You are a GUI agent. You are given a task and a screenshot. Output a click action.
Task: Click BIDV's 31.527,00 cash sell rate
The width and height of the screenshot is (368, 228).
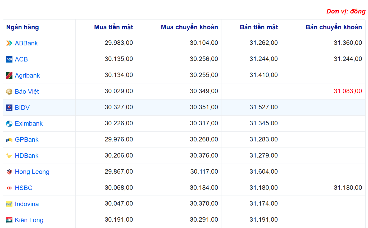(263, 107)
